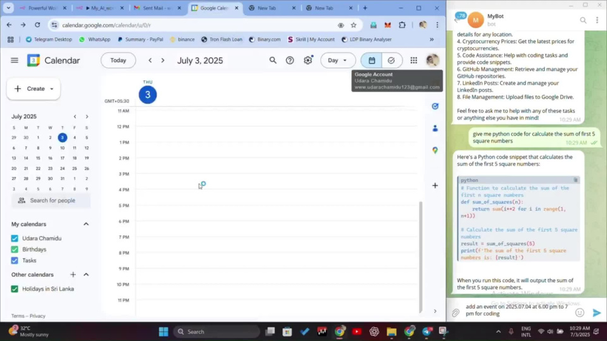Toggle Tasks calendar checkbox
This screenshot has width=607, height=341.
(15, 260)
